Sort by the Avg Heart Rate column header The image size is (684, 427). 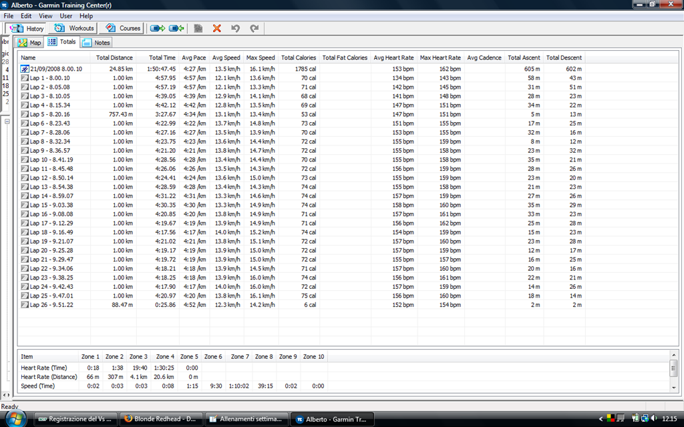(x=394, y=57)
